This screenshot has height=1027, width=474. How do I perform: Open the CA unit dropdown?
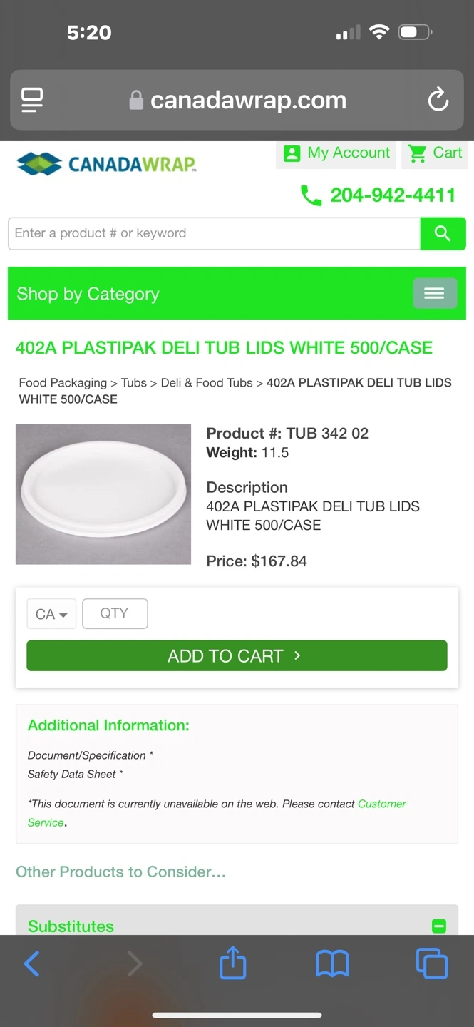point(51,614)
